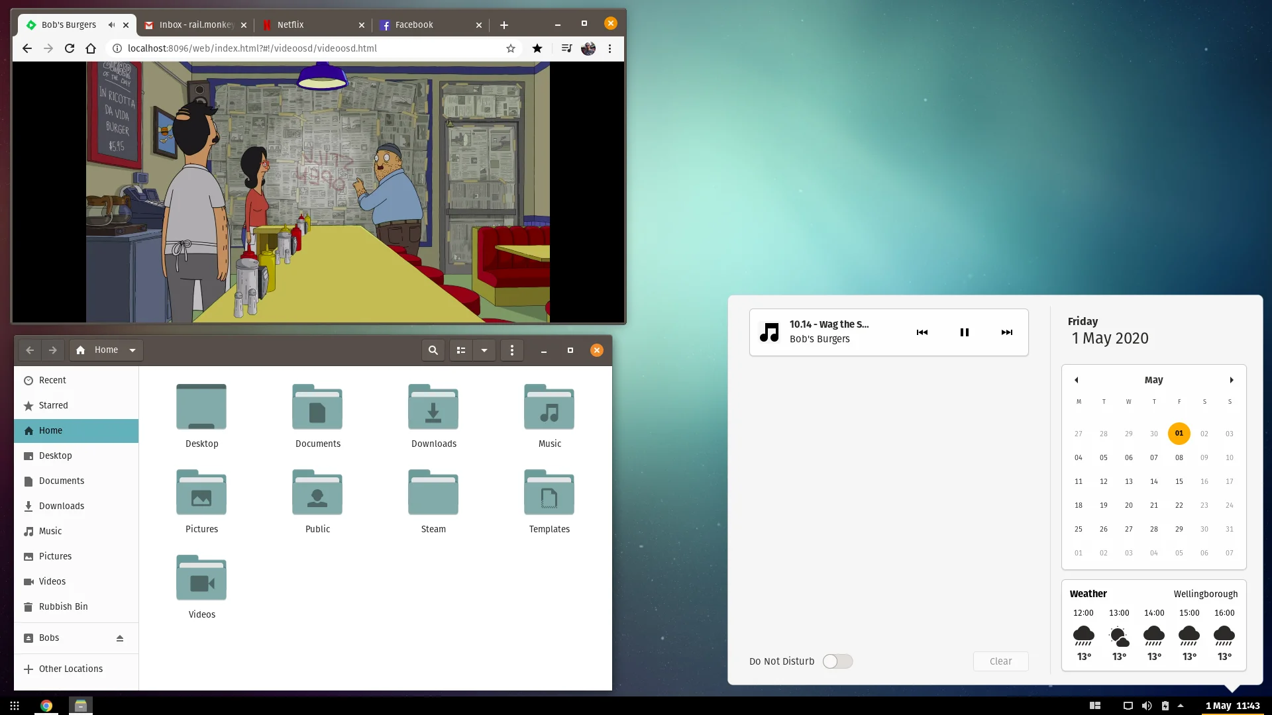The width and height of the screenshot is (1272, 715).
Task: Pause the playing media
Action: (x=965, y=332)
